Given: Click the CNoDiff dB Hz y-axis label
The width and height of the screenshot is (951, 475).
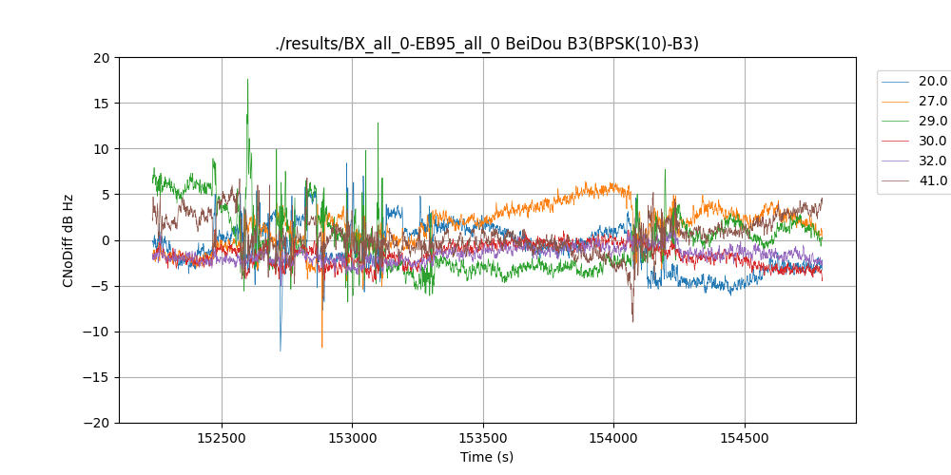Looking at the screenshot, I should 68,240.
